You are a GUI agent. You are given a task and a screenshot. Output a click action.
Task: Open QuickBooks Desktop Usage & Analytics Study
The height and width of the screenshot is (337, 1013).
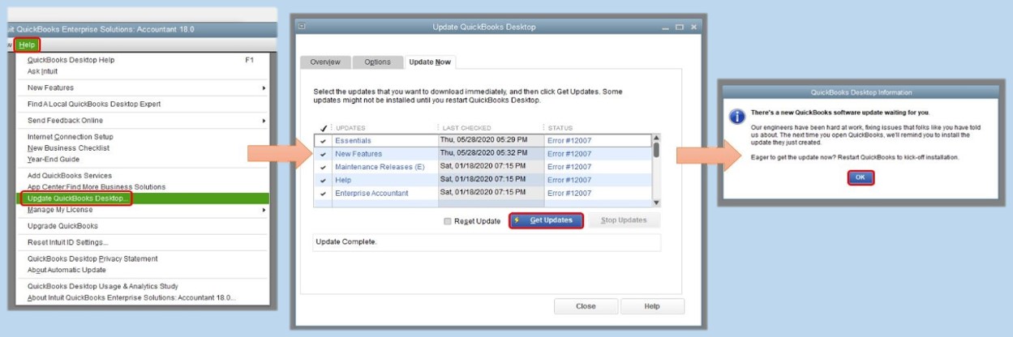click(142, 287)
